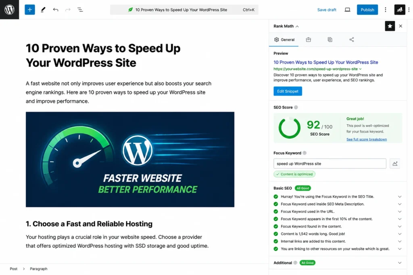The height and width of the screenshot is (275, 413).
Task: Click the Internal links are added text
Action: (x=313, y=241)
